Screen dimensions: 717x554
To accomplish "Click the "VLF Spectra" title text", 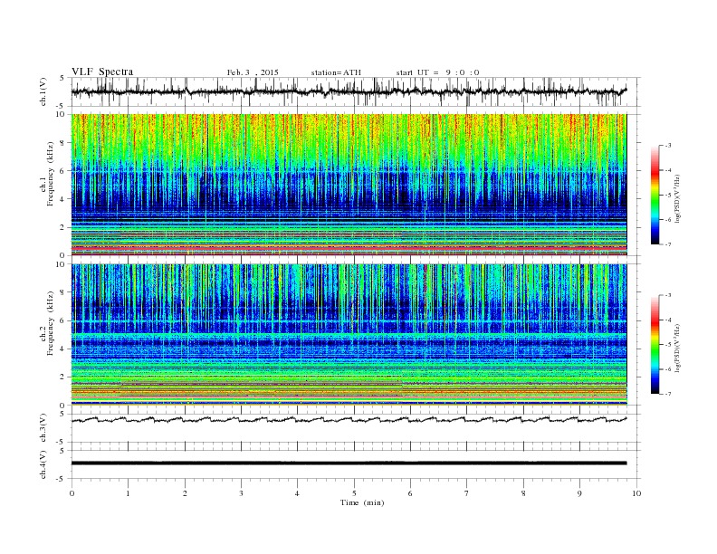I will (x=102, y=72).
